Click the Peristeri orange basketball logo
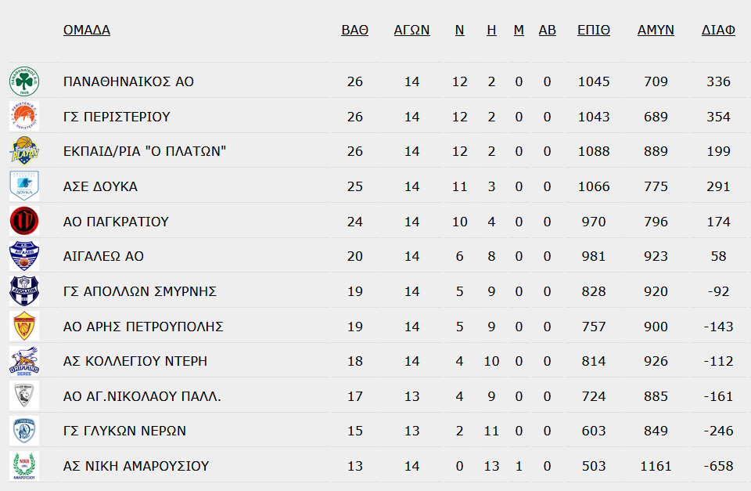Screen dimensions: 751x491 point(24,117)
